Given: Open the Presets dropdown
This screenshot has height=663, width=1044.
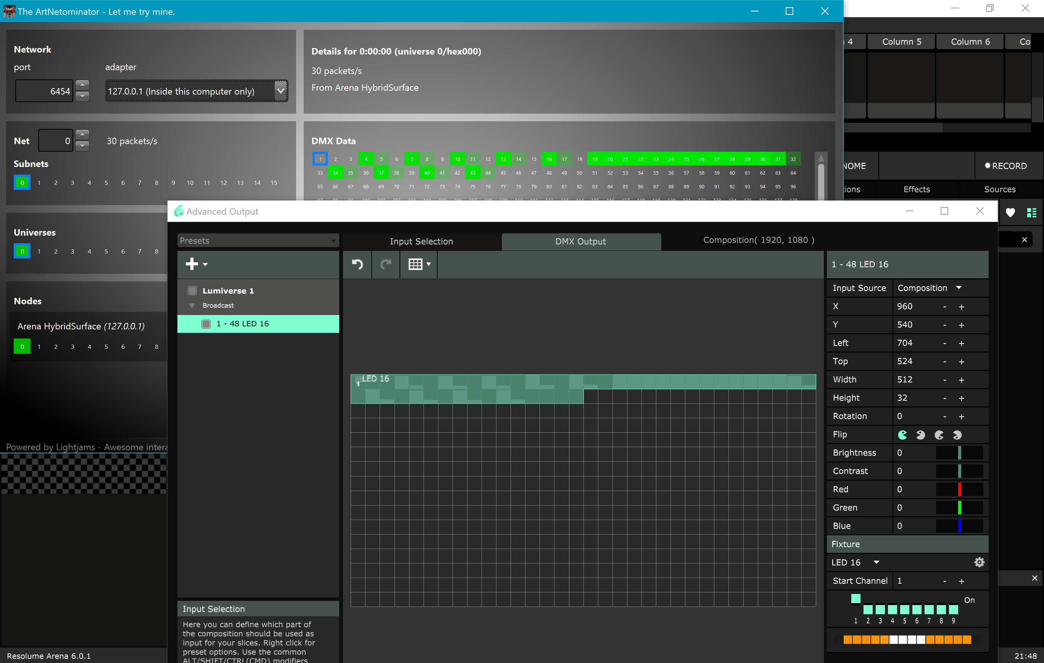Looking at the screenshot, I should point(258,241).
